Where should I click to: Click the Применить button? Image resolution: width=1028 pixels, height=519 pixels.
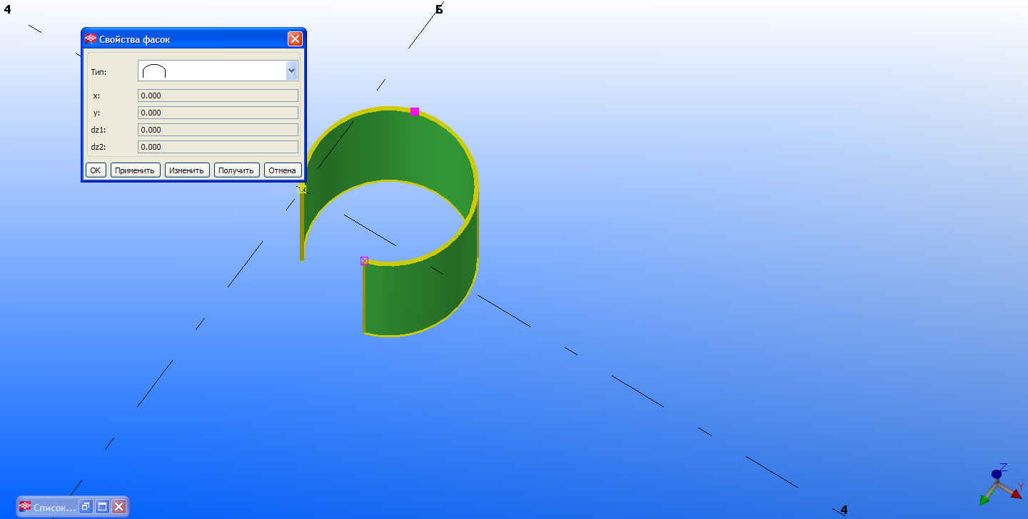135,170
